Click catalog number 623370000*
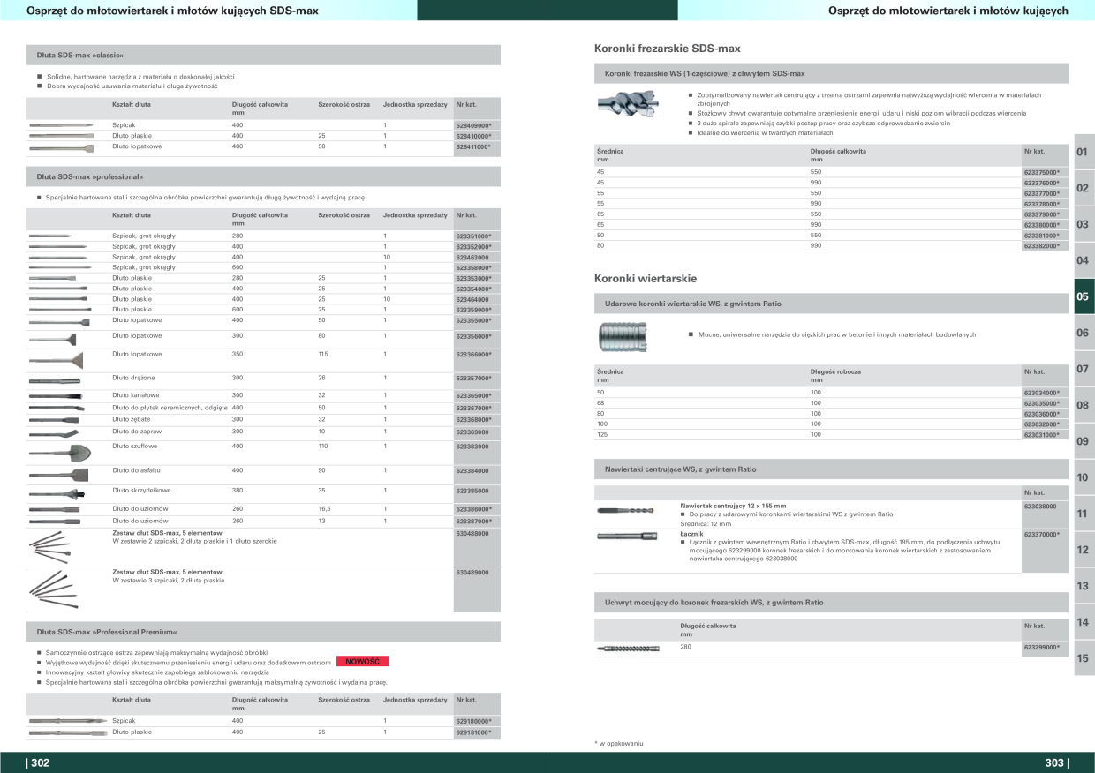Image resolution: width=1095 pixels, height=773 pixels. [1042, 534]
